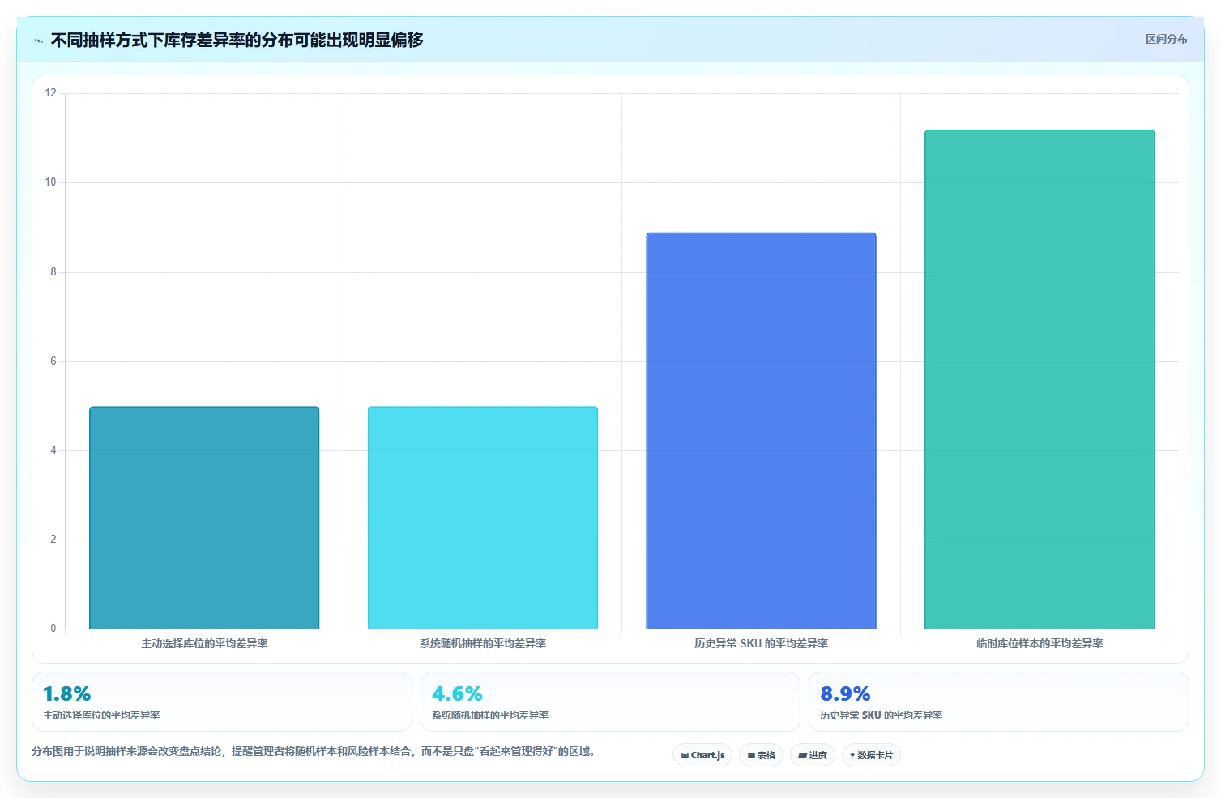
Task: Select the Chart.js chip
Action: point(702,755)
